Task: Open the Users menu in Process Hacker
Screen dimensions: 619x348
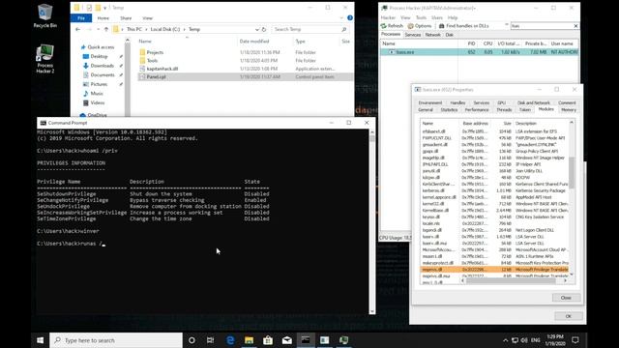Action: (x=436, y=17)
